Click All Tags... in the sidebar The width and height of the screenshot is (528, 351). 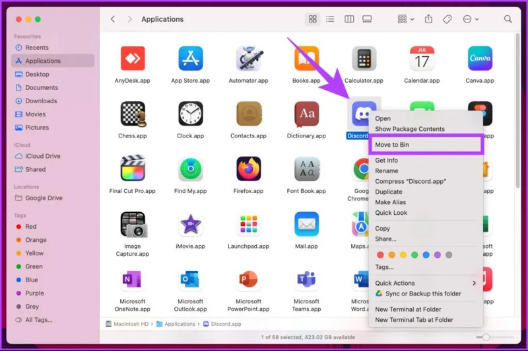point(53,320)
